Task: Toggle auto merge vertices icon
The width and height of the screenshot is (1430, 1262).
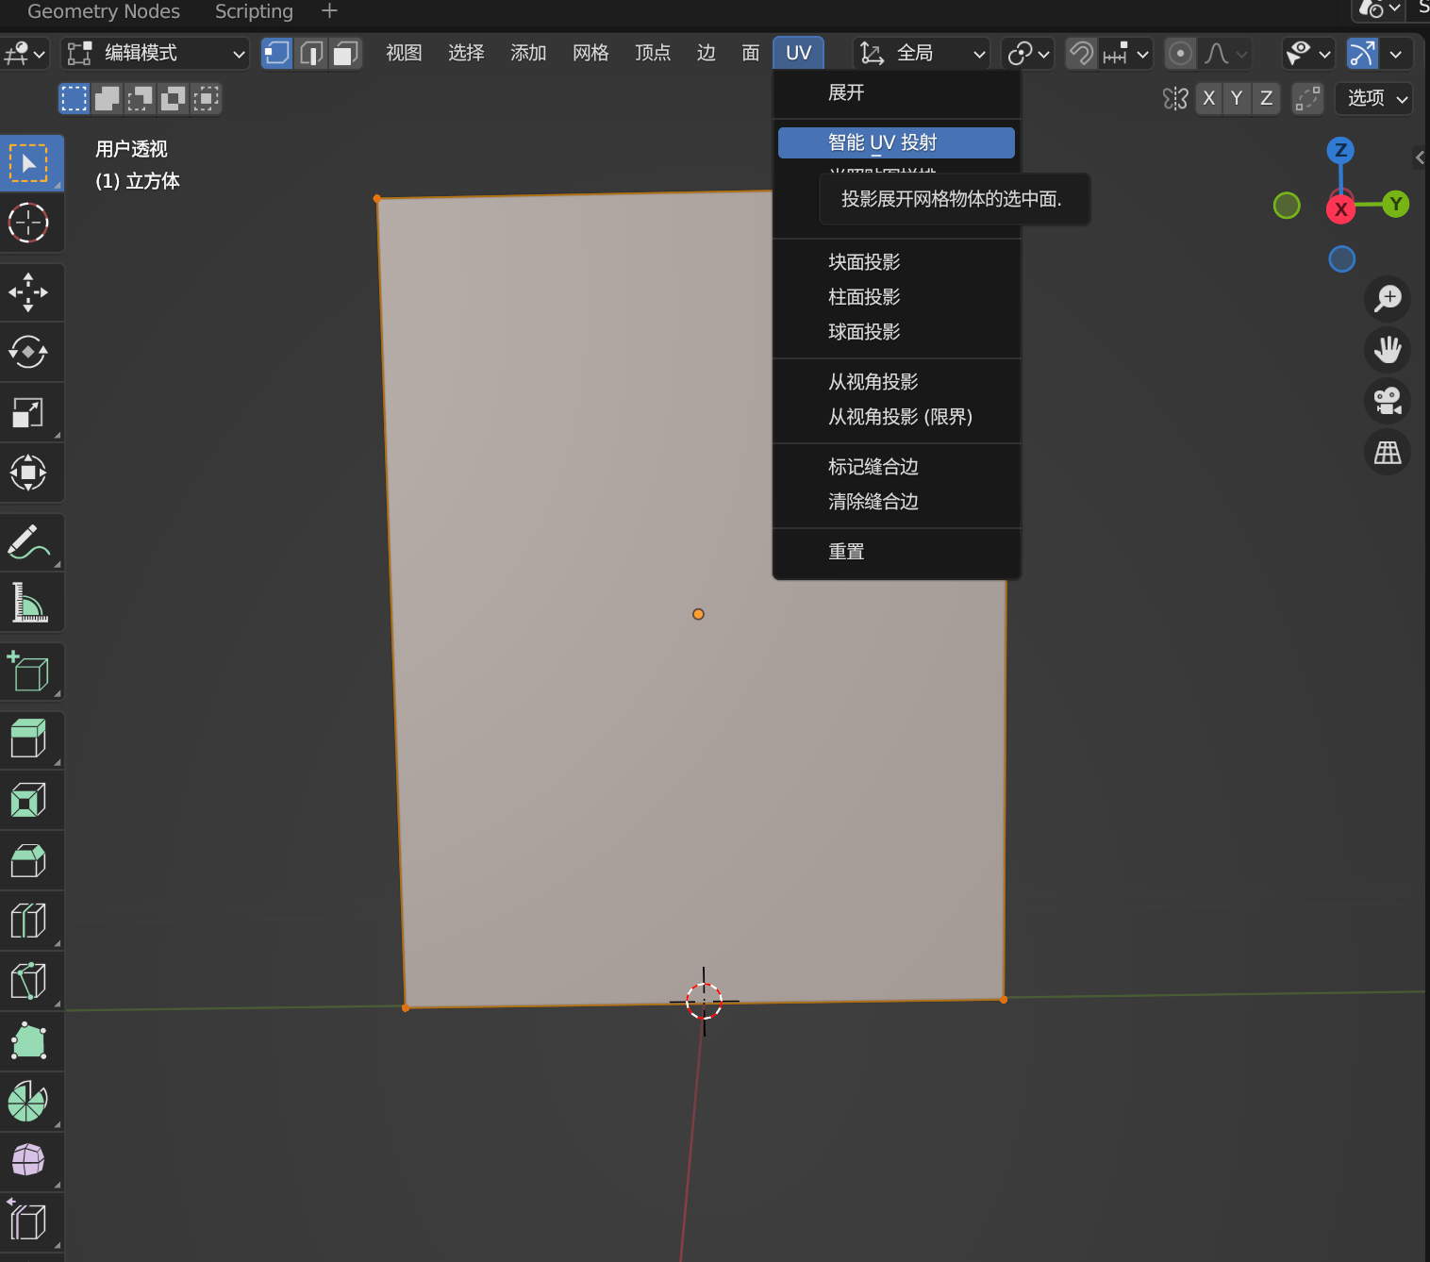Action: [1307, 98]
